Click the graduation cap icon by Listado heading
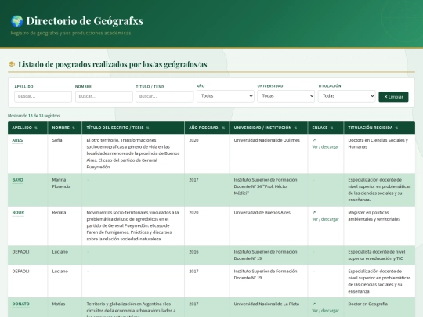 tap(12, 64)
